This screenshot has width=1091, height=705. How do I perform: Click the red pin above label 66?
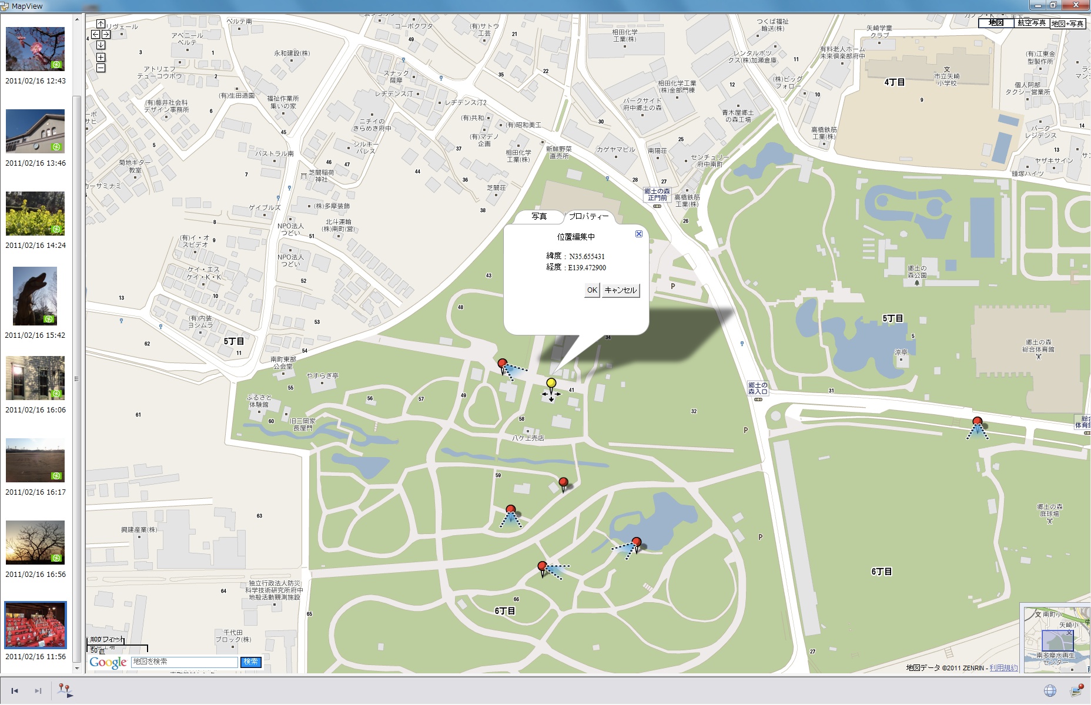542,567
